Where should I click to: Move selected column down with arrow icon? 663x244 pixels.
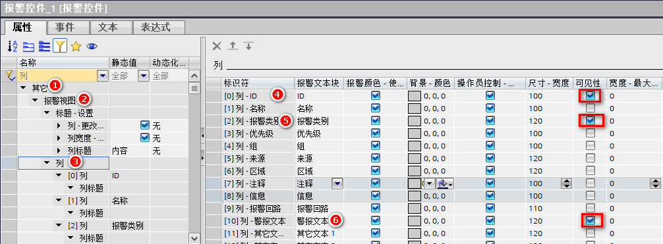pos(248,45)
